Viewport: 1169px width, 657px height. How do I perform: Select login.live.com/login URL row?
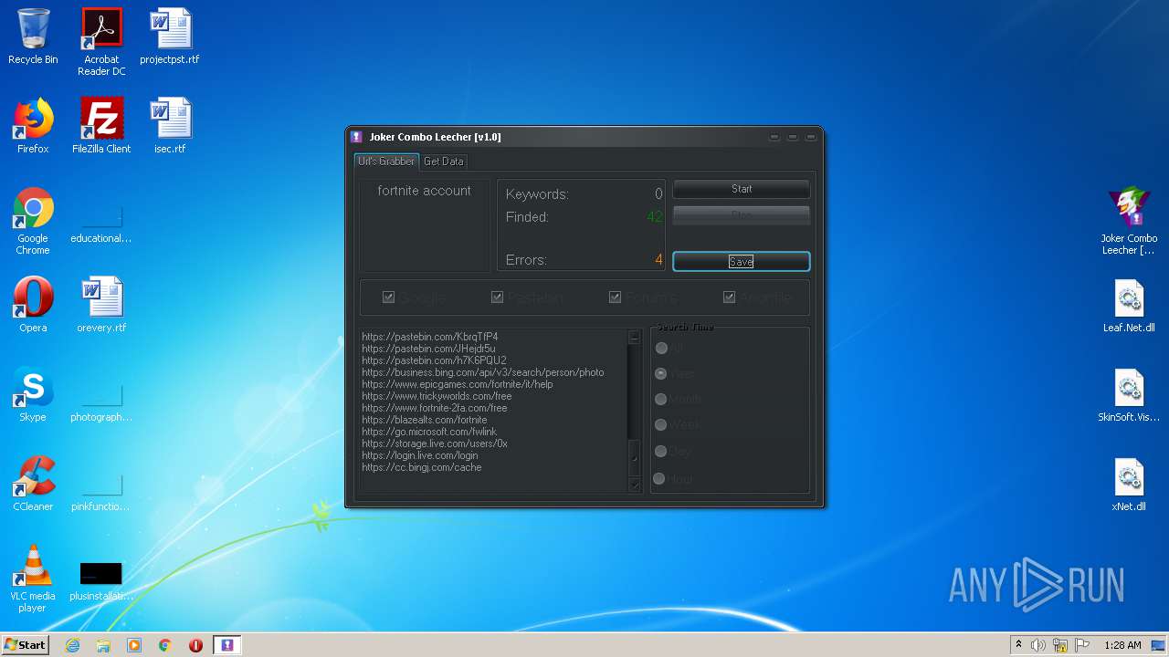tap(419, 455)
